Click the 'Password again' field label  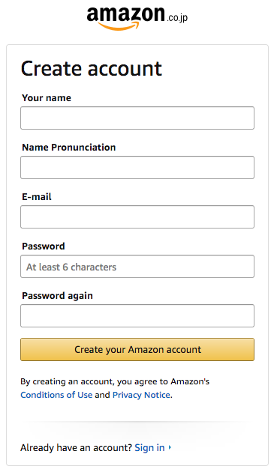coord(57,296)
